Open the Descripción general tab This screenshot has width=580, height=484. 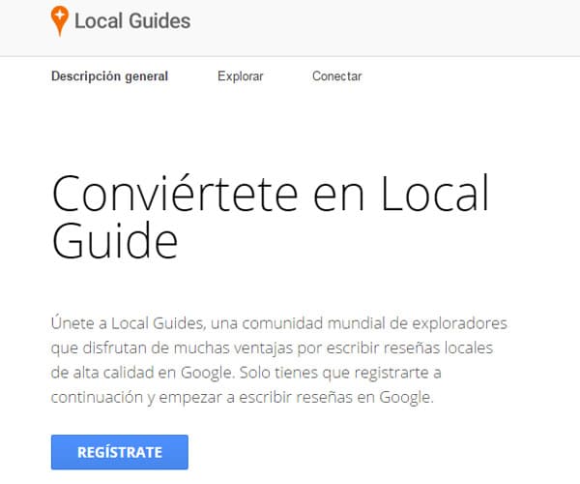pyautogui.click(x=109, y=76)
